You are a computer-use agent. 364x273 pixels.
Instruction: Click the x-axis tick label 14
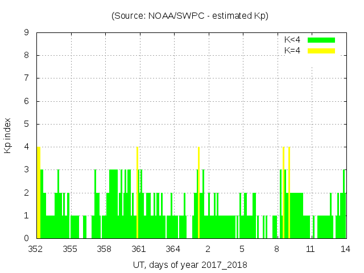(x=345, y=249)
